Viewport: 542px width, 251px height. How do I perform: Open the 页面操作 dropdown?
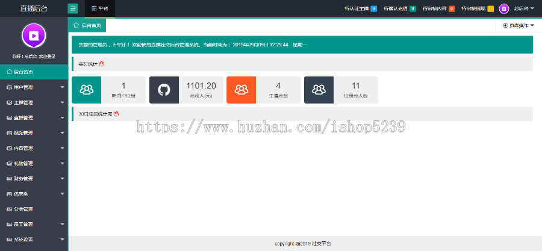click(x=518, y=25)
